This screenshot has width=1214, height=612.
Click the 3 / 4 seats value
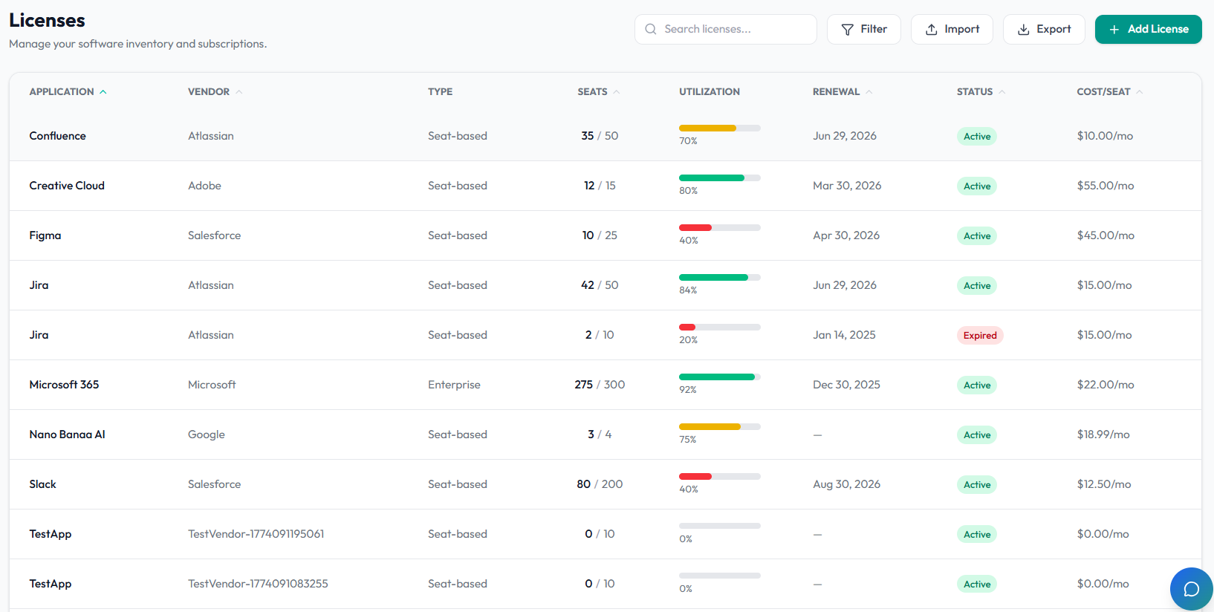click(x=600, y=434)
